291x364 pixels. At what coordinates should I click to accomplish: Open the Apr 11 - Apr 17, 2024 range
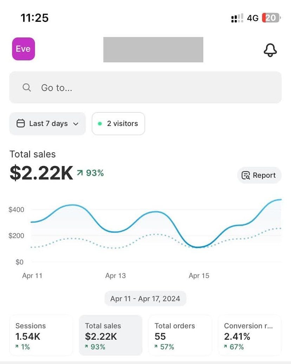(145, 298)
